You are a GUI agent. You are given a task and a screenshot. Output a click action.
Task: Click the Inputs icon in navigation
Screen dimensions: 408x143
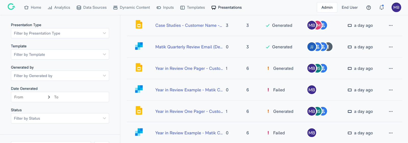tap(159, 8)
